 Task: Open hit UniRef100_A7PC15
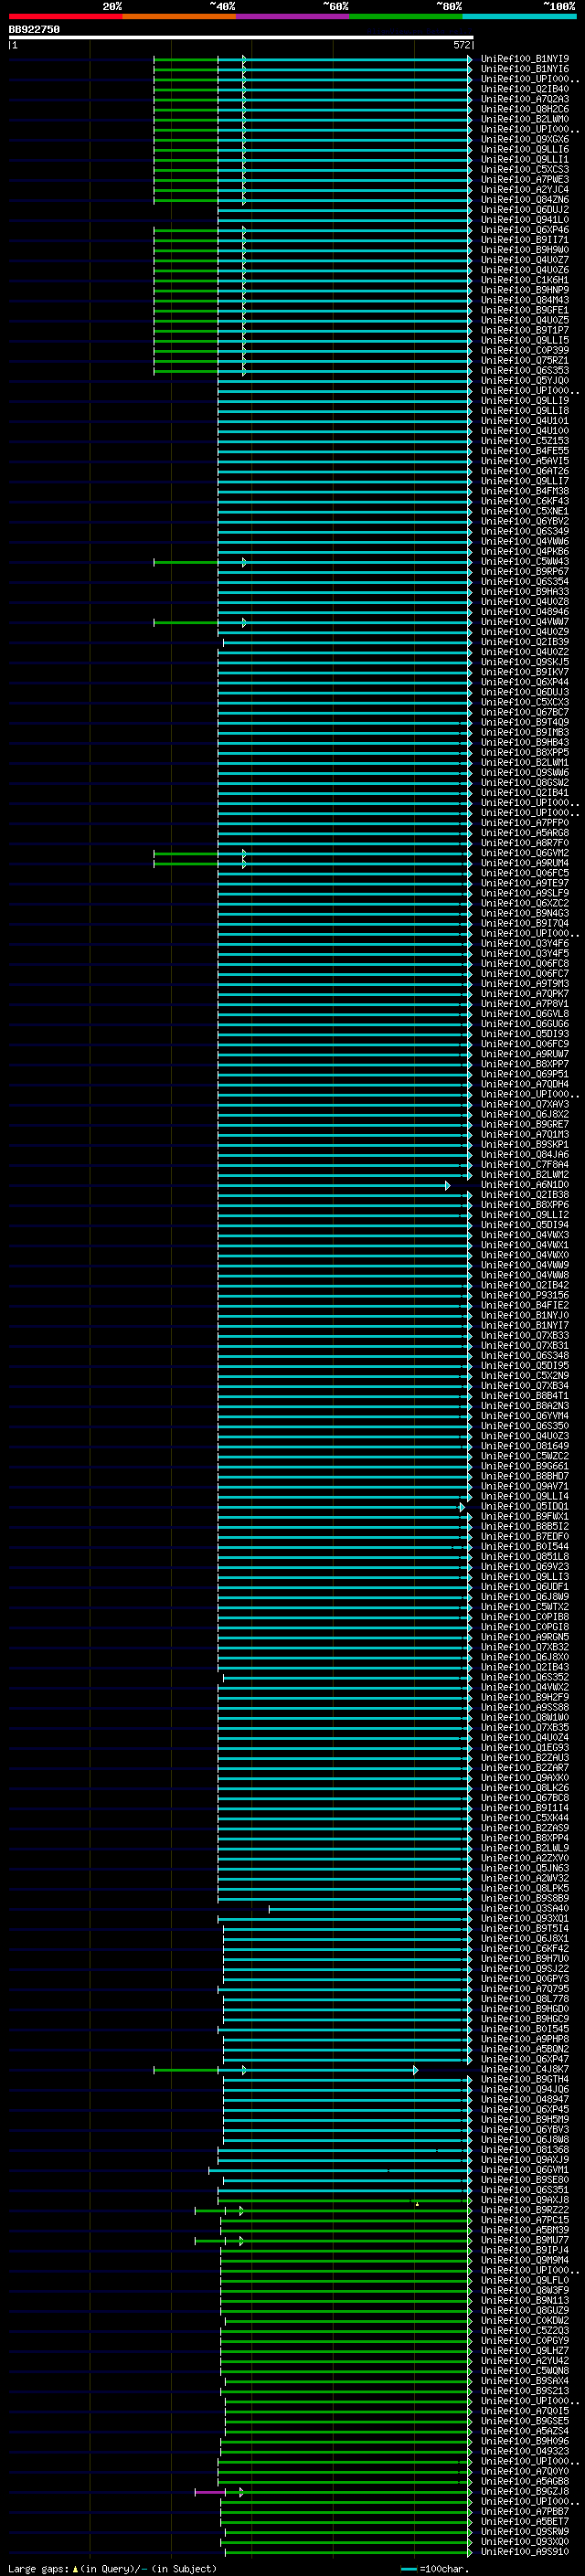click(x=525, y=2219)
